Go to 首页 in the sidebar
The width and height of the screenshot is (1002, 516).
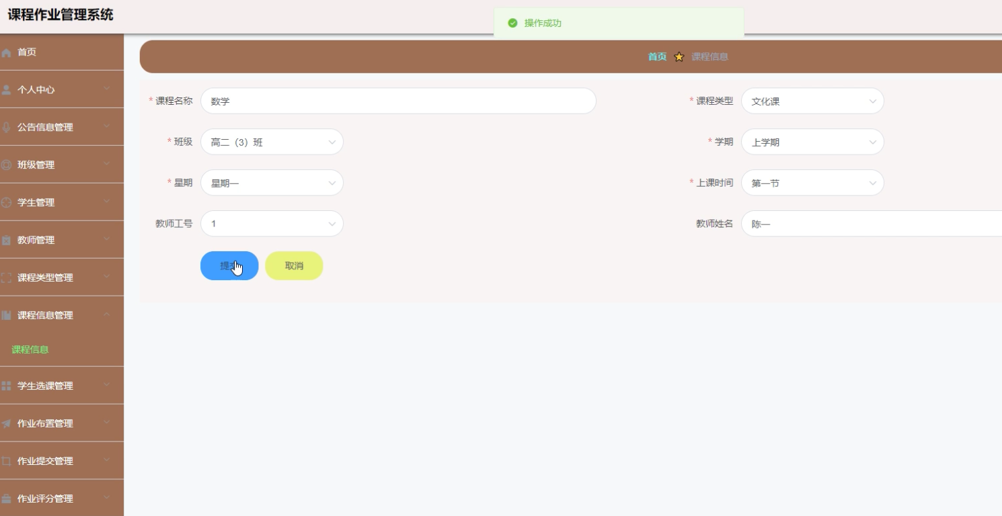click(x=62, y=52)
